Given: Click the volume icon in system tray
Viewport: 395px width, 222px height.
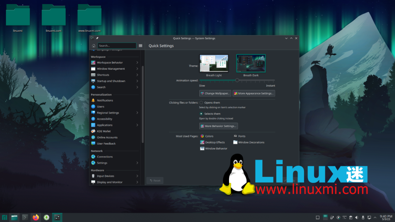Looking at the screenshot, I should coord(357,218).
